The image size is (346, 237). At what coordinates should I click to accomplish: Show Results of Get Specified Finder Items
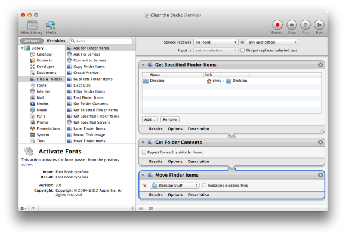point(156,129)
